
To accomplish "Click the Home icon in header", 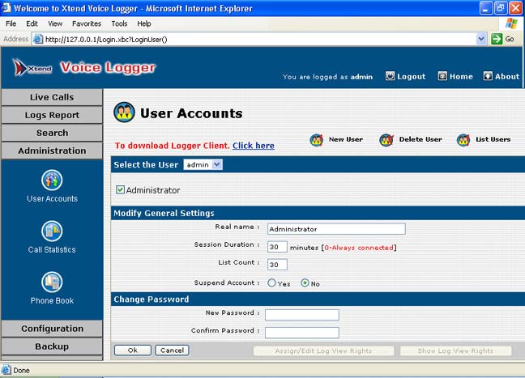I will pyautogui.click(x=442, y=76).
